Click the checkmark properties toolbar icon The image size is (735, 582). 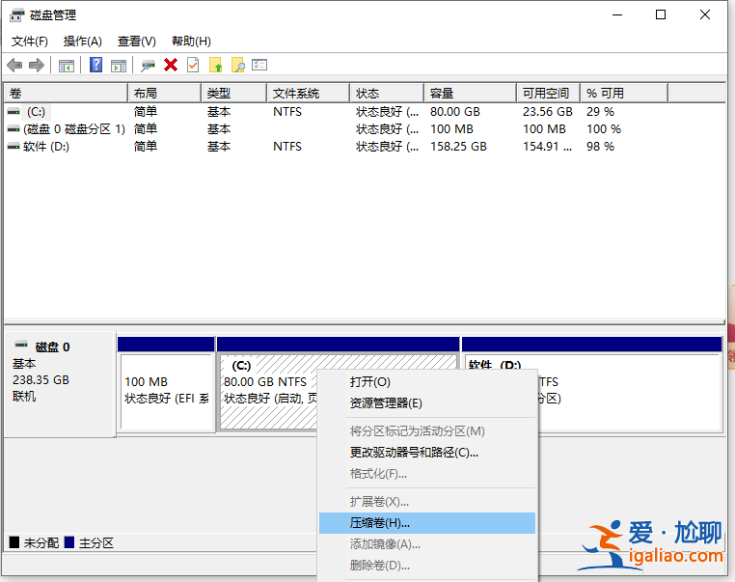tap(193, 65)
